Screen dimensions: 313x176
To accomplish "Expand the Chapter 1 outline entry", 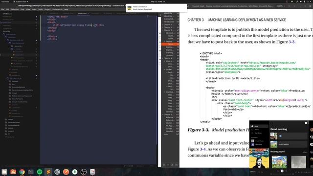I will click(163, 25).
